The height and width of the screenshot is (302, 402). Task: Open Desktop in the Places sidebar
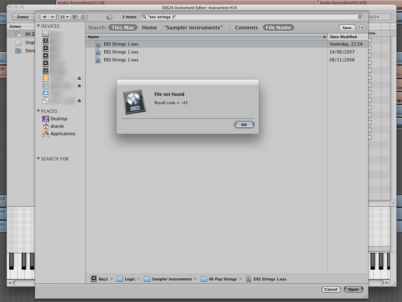tap(55, 119)
